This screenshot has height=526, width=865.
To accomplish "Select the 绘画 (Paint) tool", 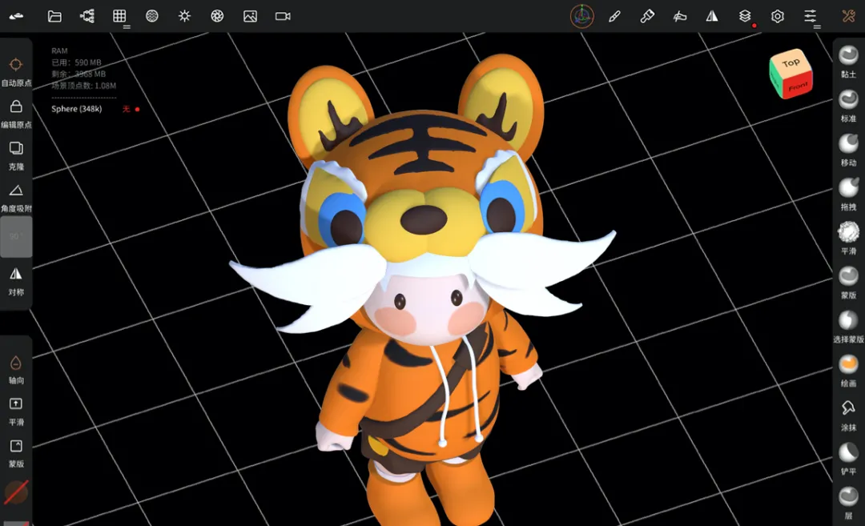I will pos(848,371).
